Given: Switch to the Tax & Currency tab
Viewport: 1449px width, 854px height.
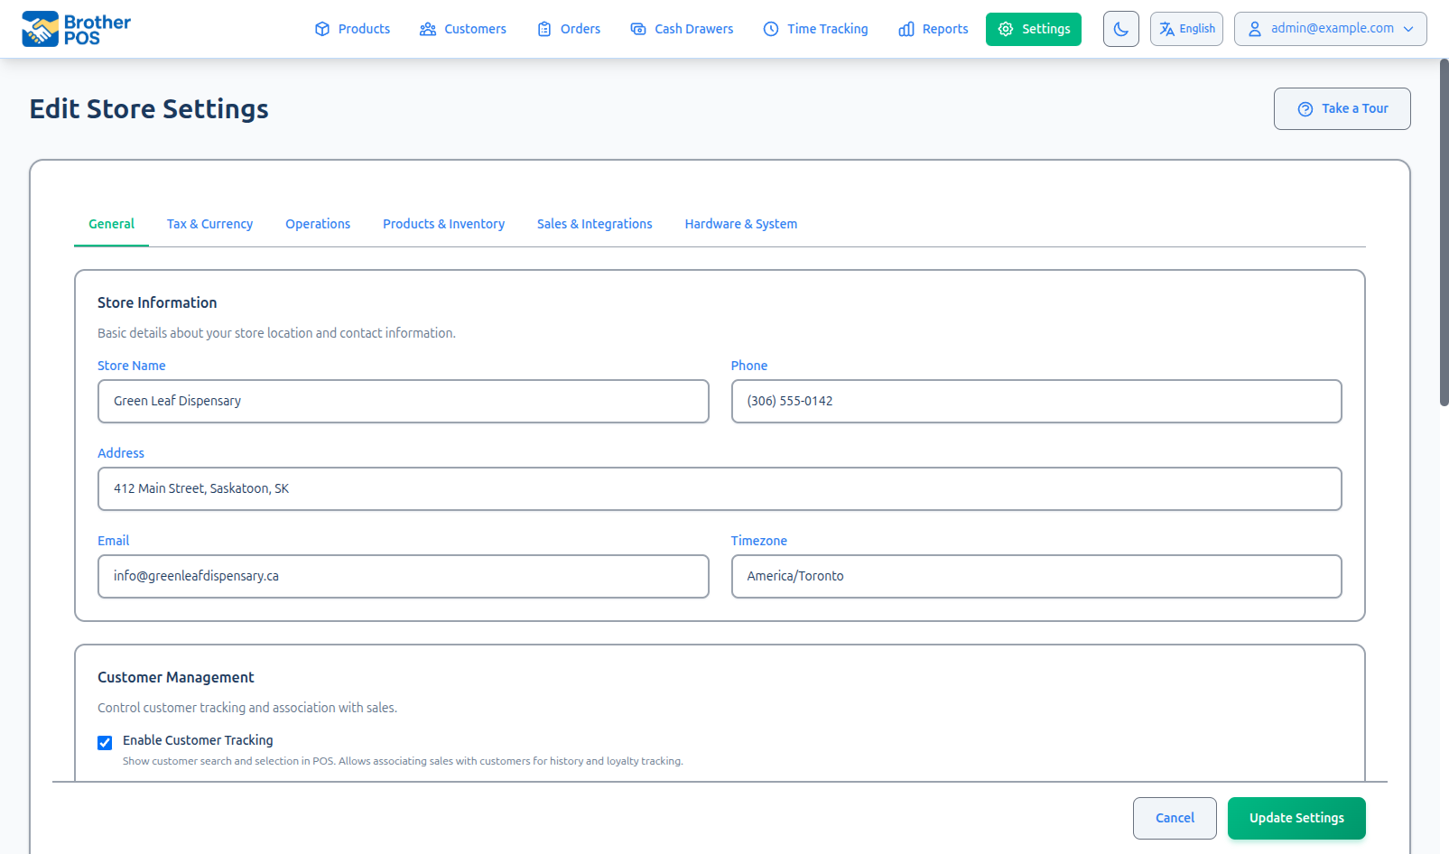Looking at the screenshot, I should (209, 223).
